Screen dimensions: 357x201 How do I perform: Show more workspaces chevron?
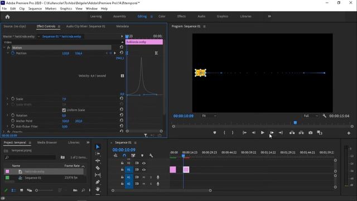269,16
